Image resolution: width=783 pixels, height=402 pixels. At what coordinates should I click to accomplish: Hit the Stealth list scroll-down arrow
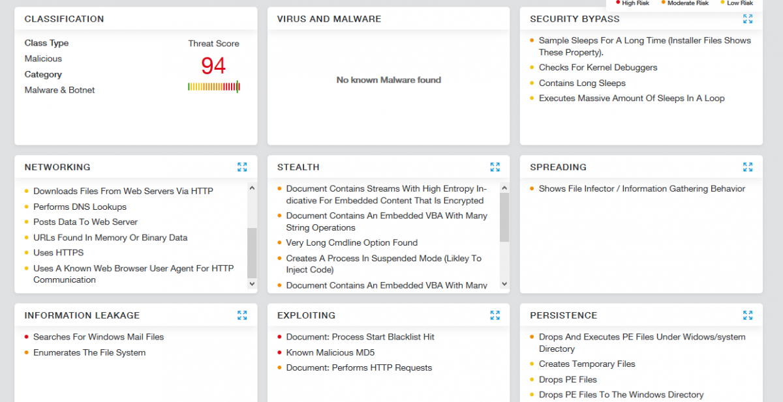coord(504,284)
